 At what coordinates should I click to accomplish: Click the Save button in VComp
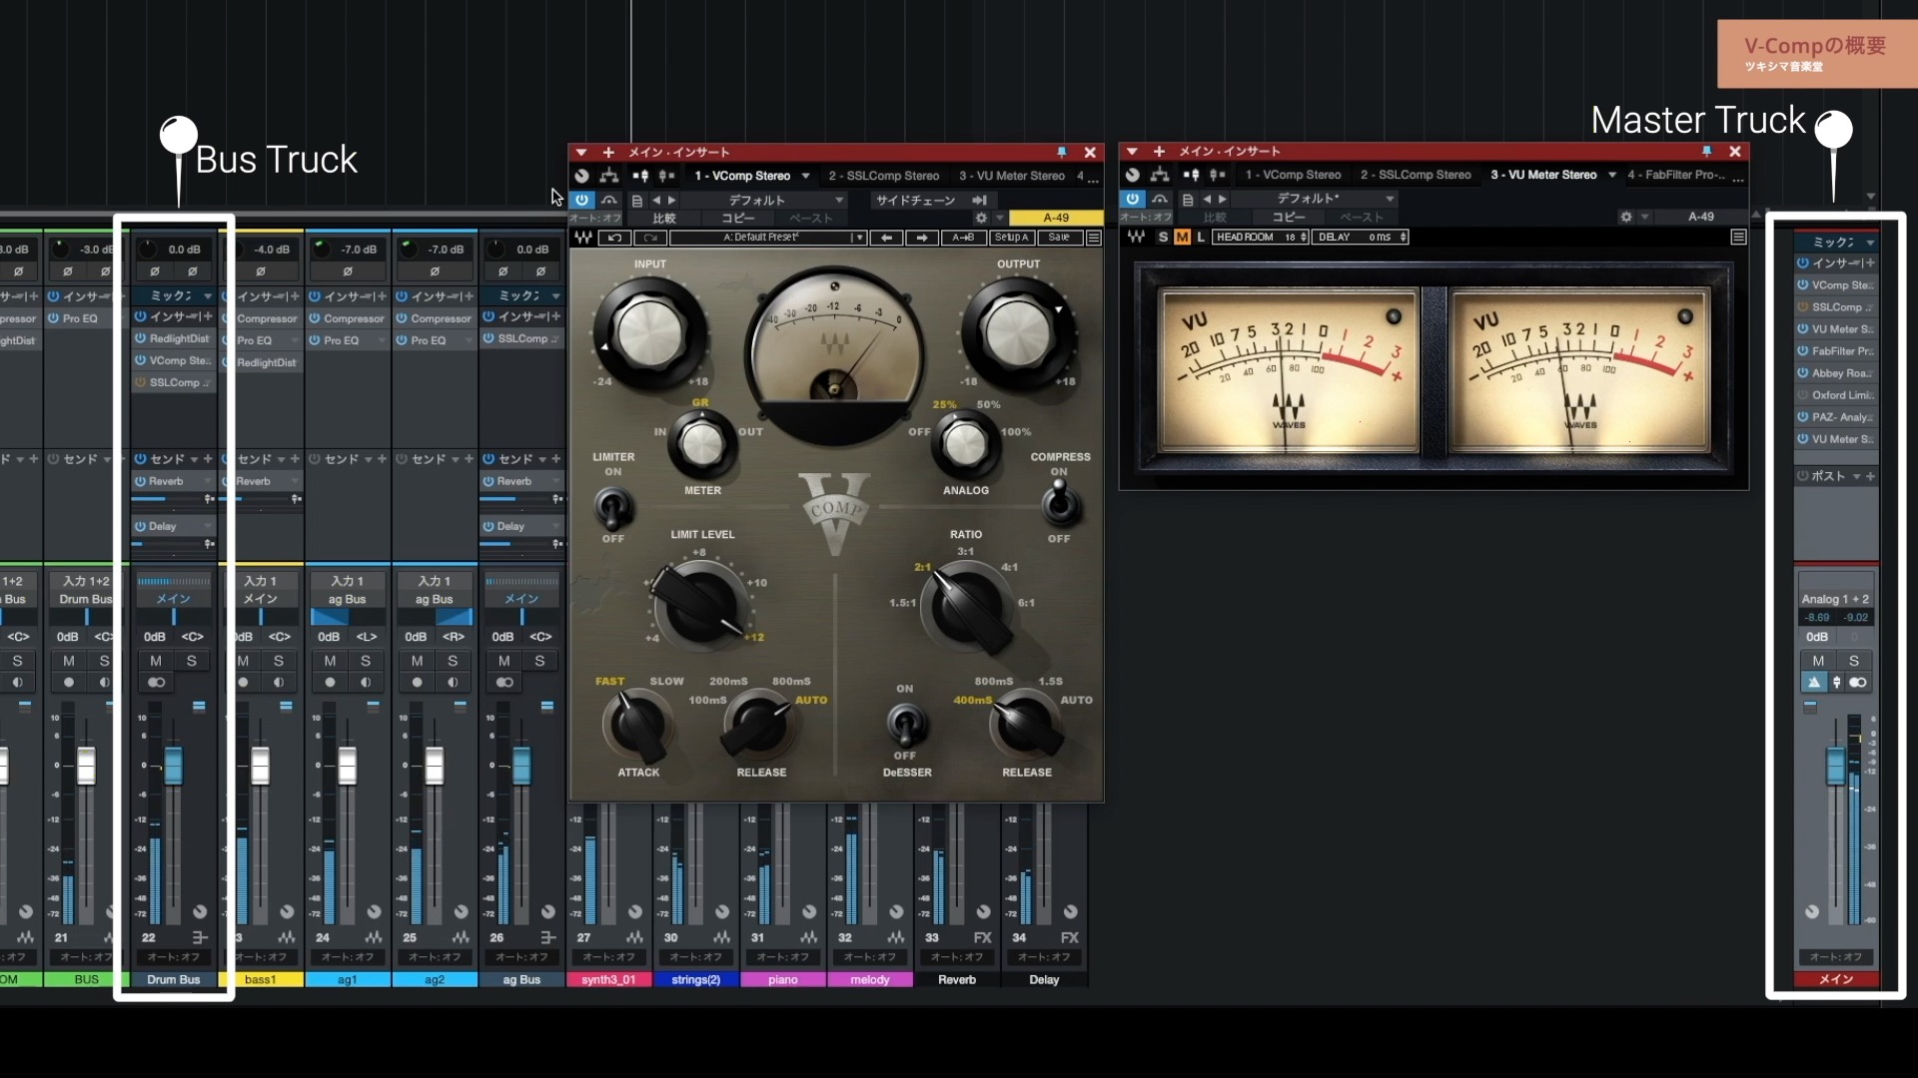(x=1059, y=238)
